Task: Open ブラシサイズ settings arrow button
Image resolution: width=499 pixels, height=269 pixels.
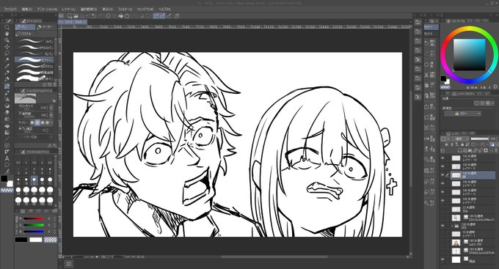Action: pyautogui.click(x=51, y=108)
